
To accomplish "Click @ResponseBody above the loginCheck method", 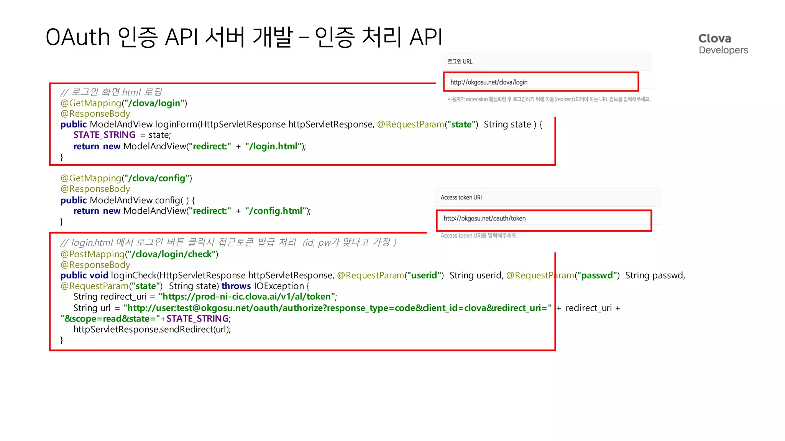I will click(x=95, y=265).
